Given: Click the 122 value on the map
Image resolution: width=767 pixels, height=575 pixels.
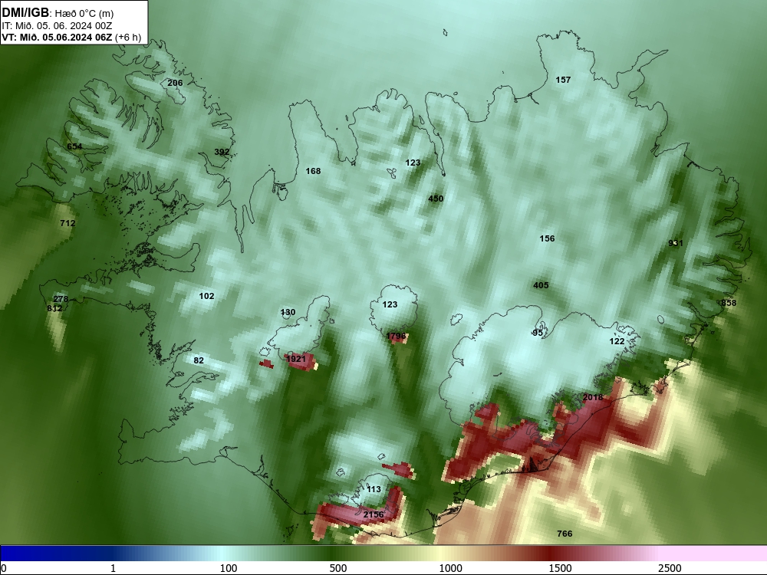Looking at the screenshot, I should 617,341.
